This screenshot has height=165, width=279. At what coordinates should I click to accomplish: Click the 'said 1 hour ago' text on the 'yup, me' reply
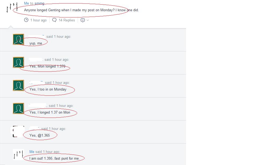pyautogui.click(x=59, y=36)
